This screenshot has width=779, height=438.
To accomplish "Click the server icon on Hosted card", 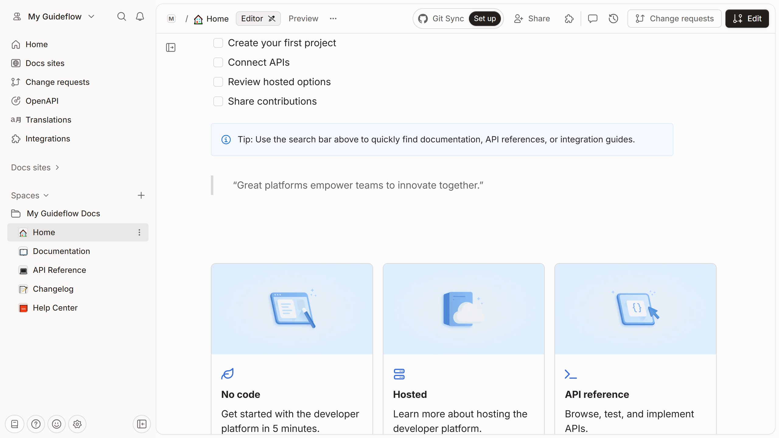I will (x=399, y=374).
